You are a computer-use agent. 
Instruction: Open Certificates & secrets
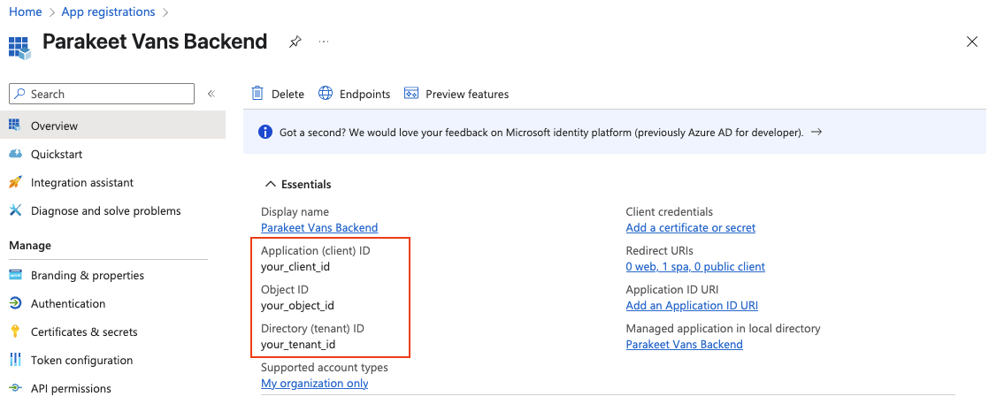84,332
